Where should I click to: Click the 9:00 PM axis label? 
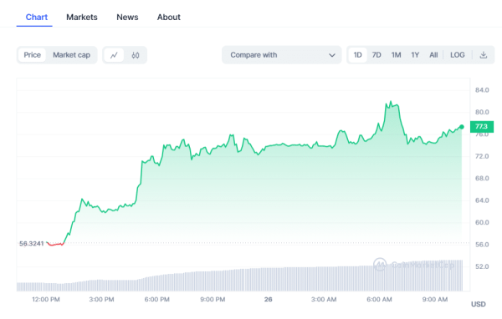coord(213,300)
